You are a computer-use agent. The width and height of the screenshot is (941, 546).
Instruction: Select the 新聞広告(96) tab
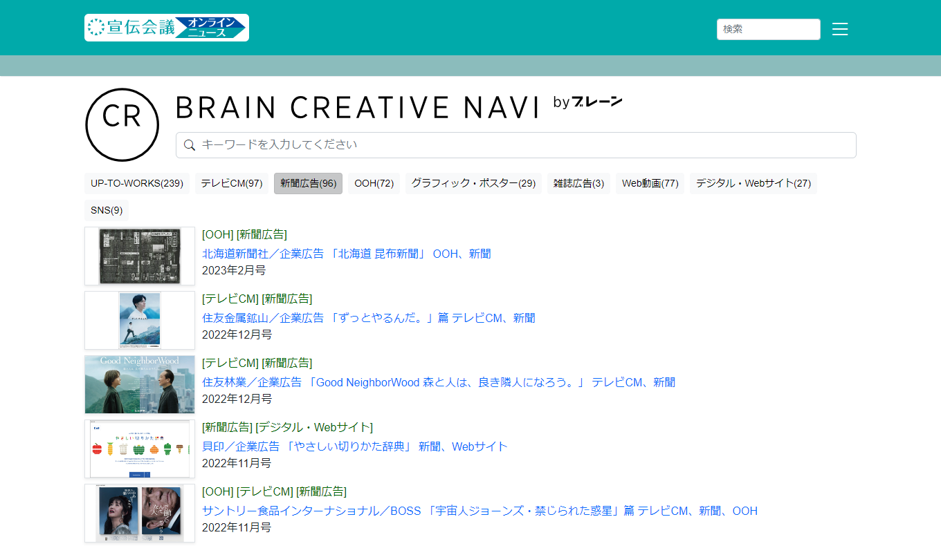[308, 183]
